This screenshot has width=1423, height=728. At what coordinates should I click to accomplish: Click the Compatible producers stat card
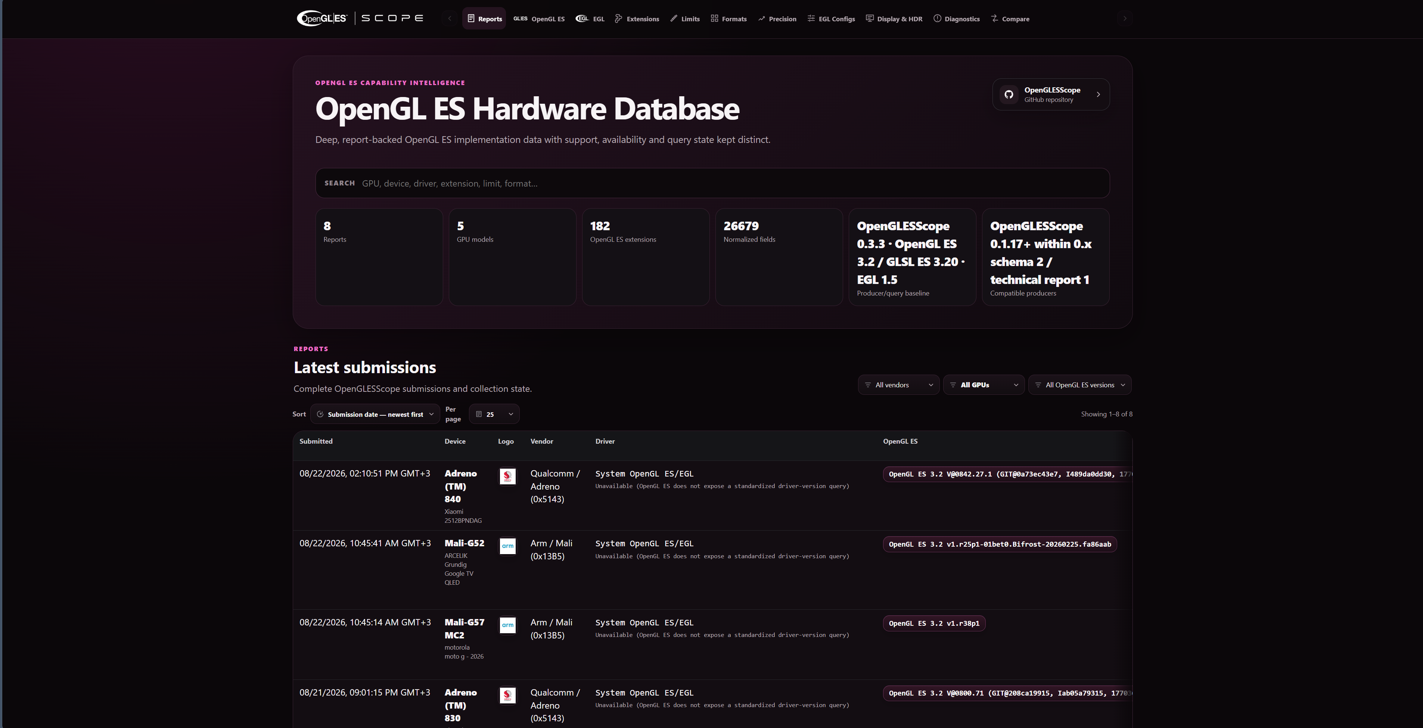pyautogui.click(x=1046, y=257)
